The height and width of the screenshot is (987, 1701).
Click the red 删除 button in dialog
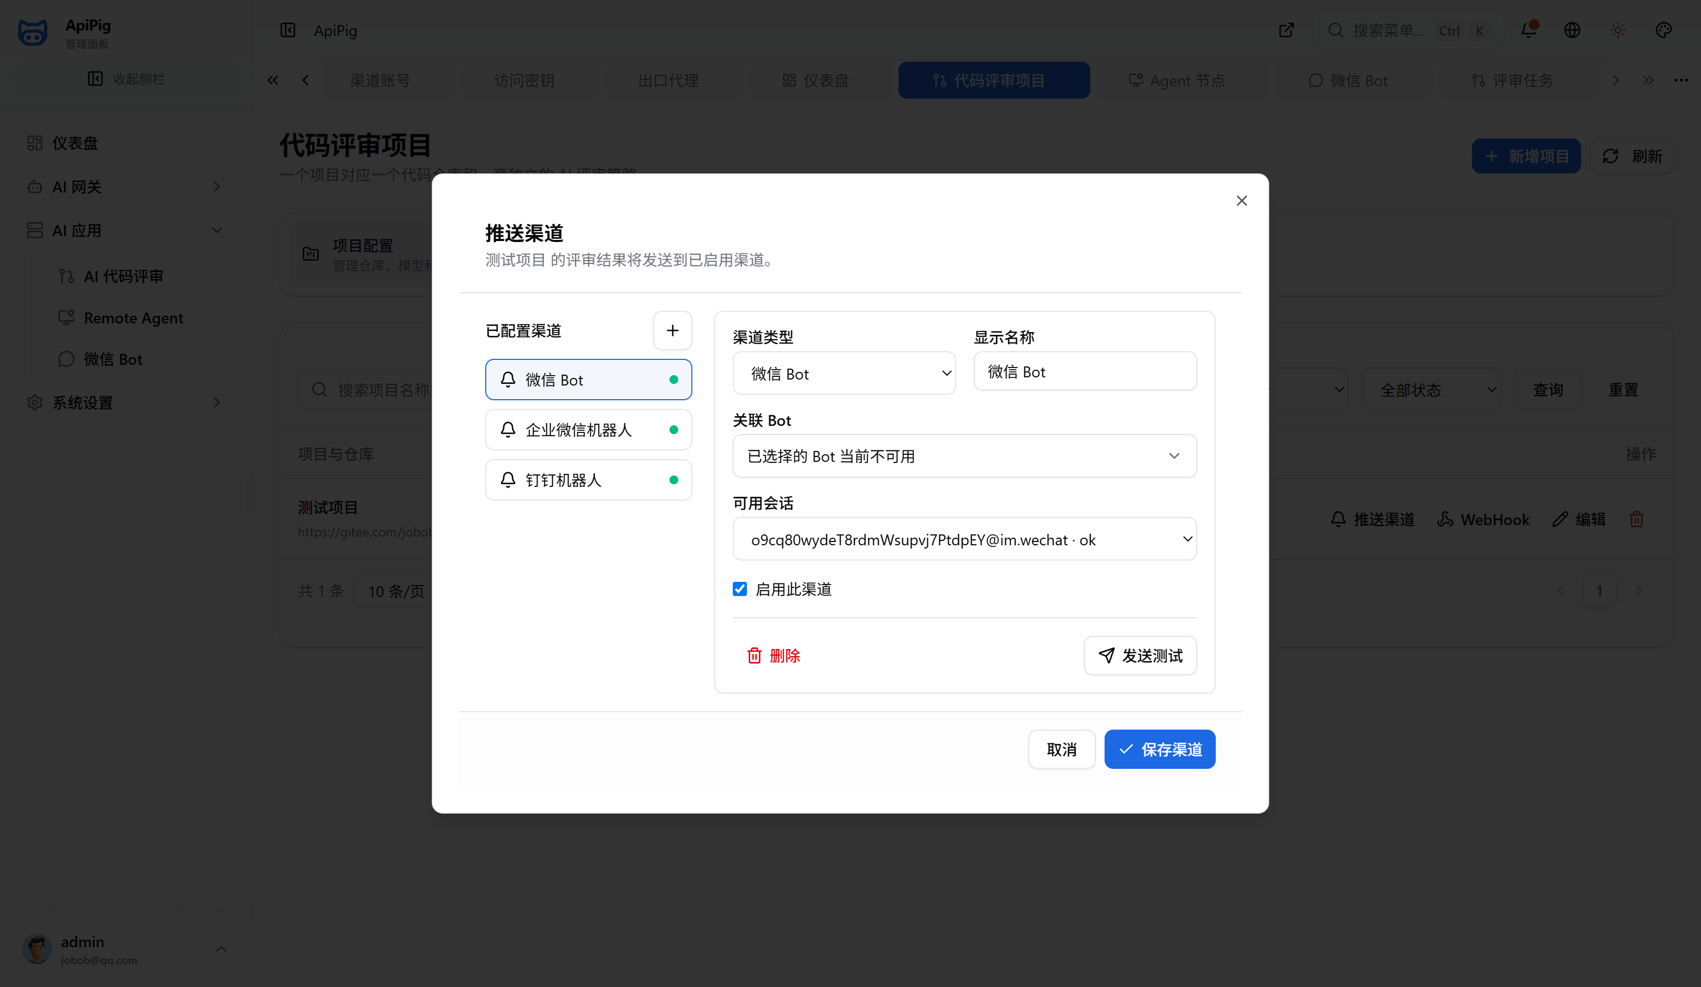[x=774, y=655]
